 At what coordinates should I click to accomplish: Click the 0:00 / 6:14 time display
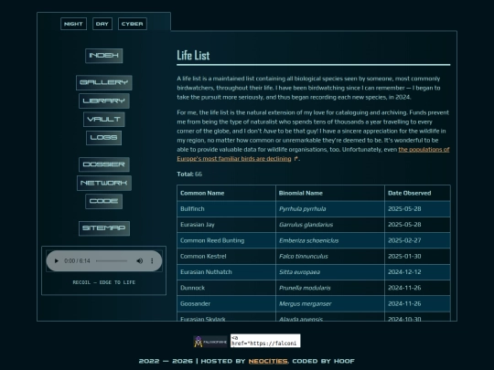77,260
